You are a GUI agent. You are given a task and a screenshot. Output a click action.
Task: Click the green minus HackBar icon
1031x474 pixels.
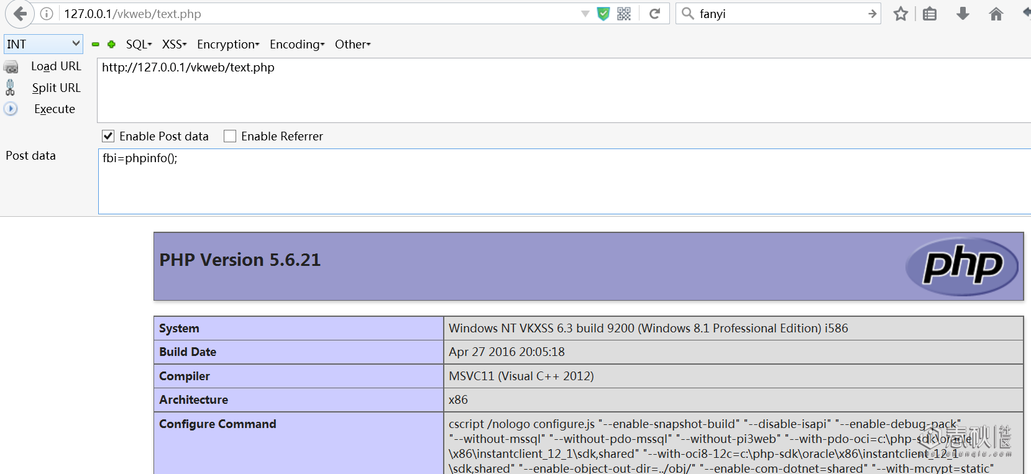(x=96, y=44)
